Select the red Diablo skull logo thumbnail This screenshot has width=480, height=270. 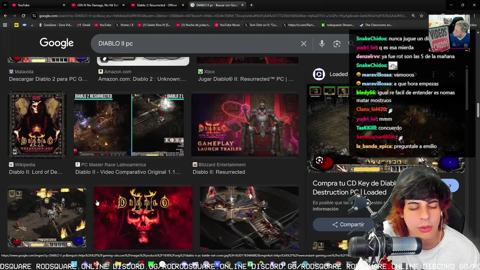[143, 218]
